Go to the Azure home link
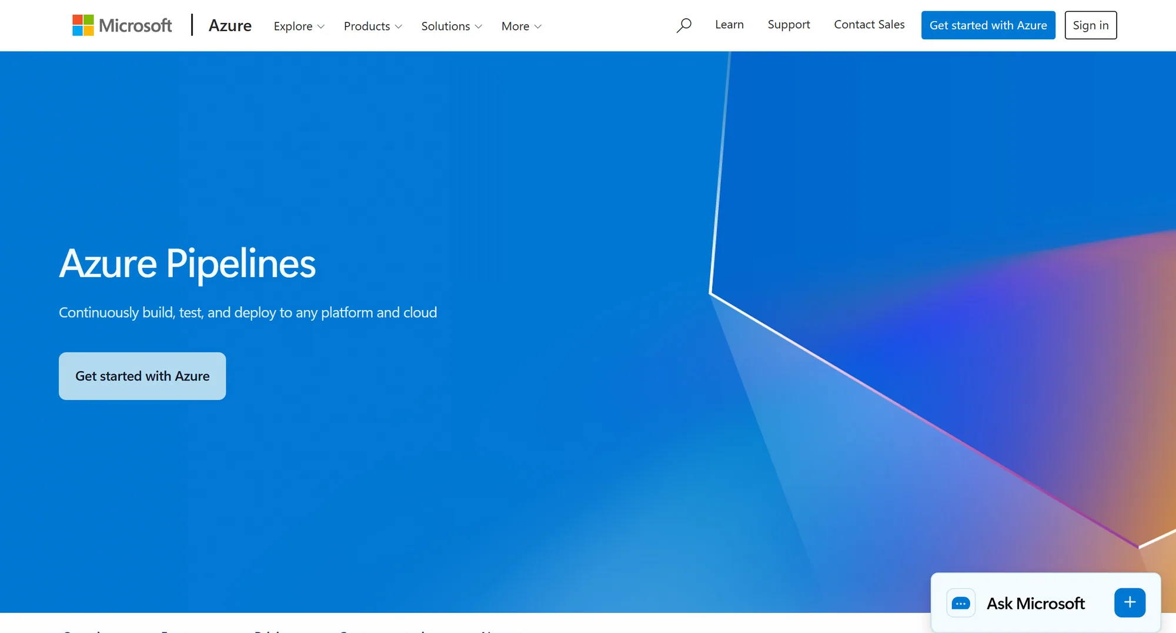This screenshot has width=1176, height=633. coord(230,25)
